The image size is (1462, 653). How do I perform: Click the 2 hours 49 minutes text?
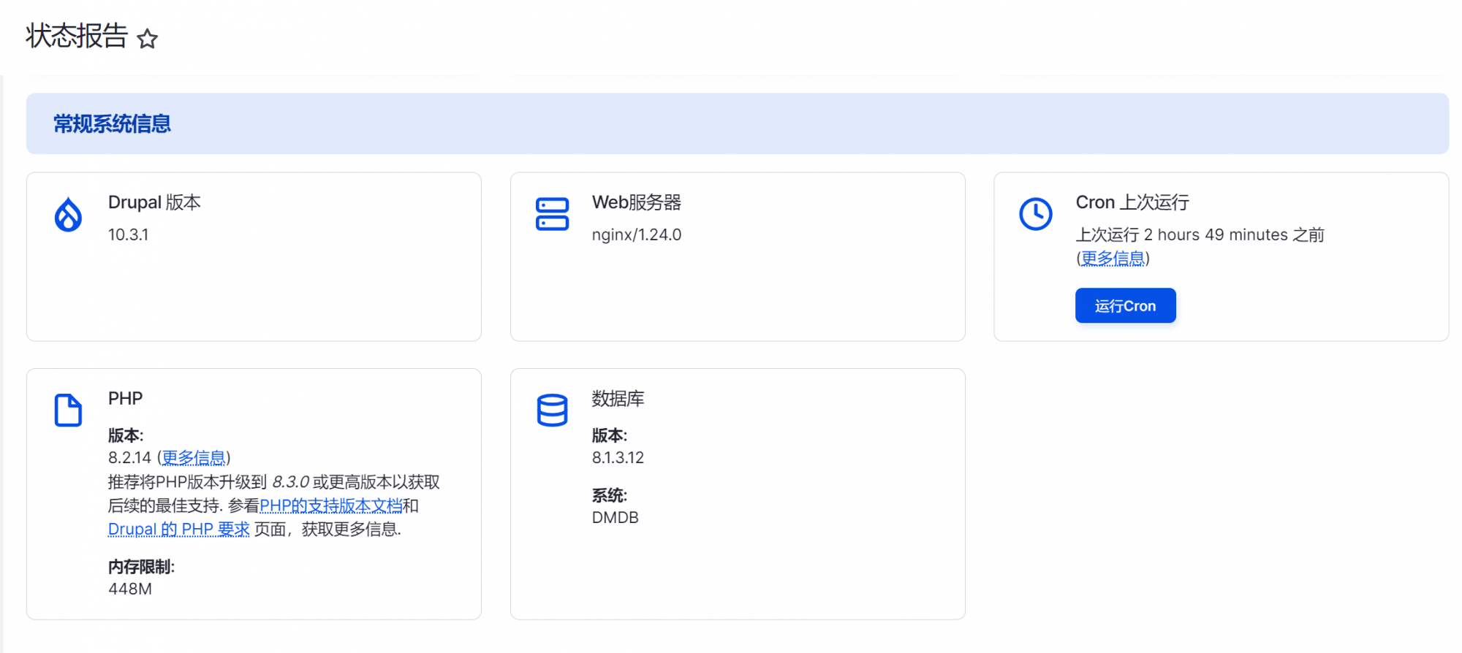click(1216, 234)
